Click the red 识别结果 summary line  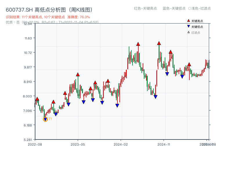[48, 17]
